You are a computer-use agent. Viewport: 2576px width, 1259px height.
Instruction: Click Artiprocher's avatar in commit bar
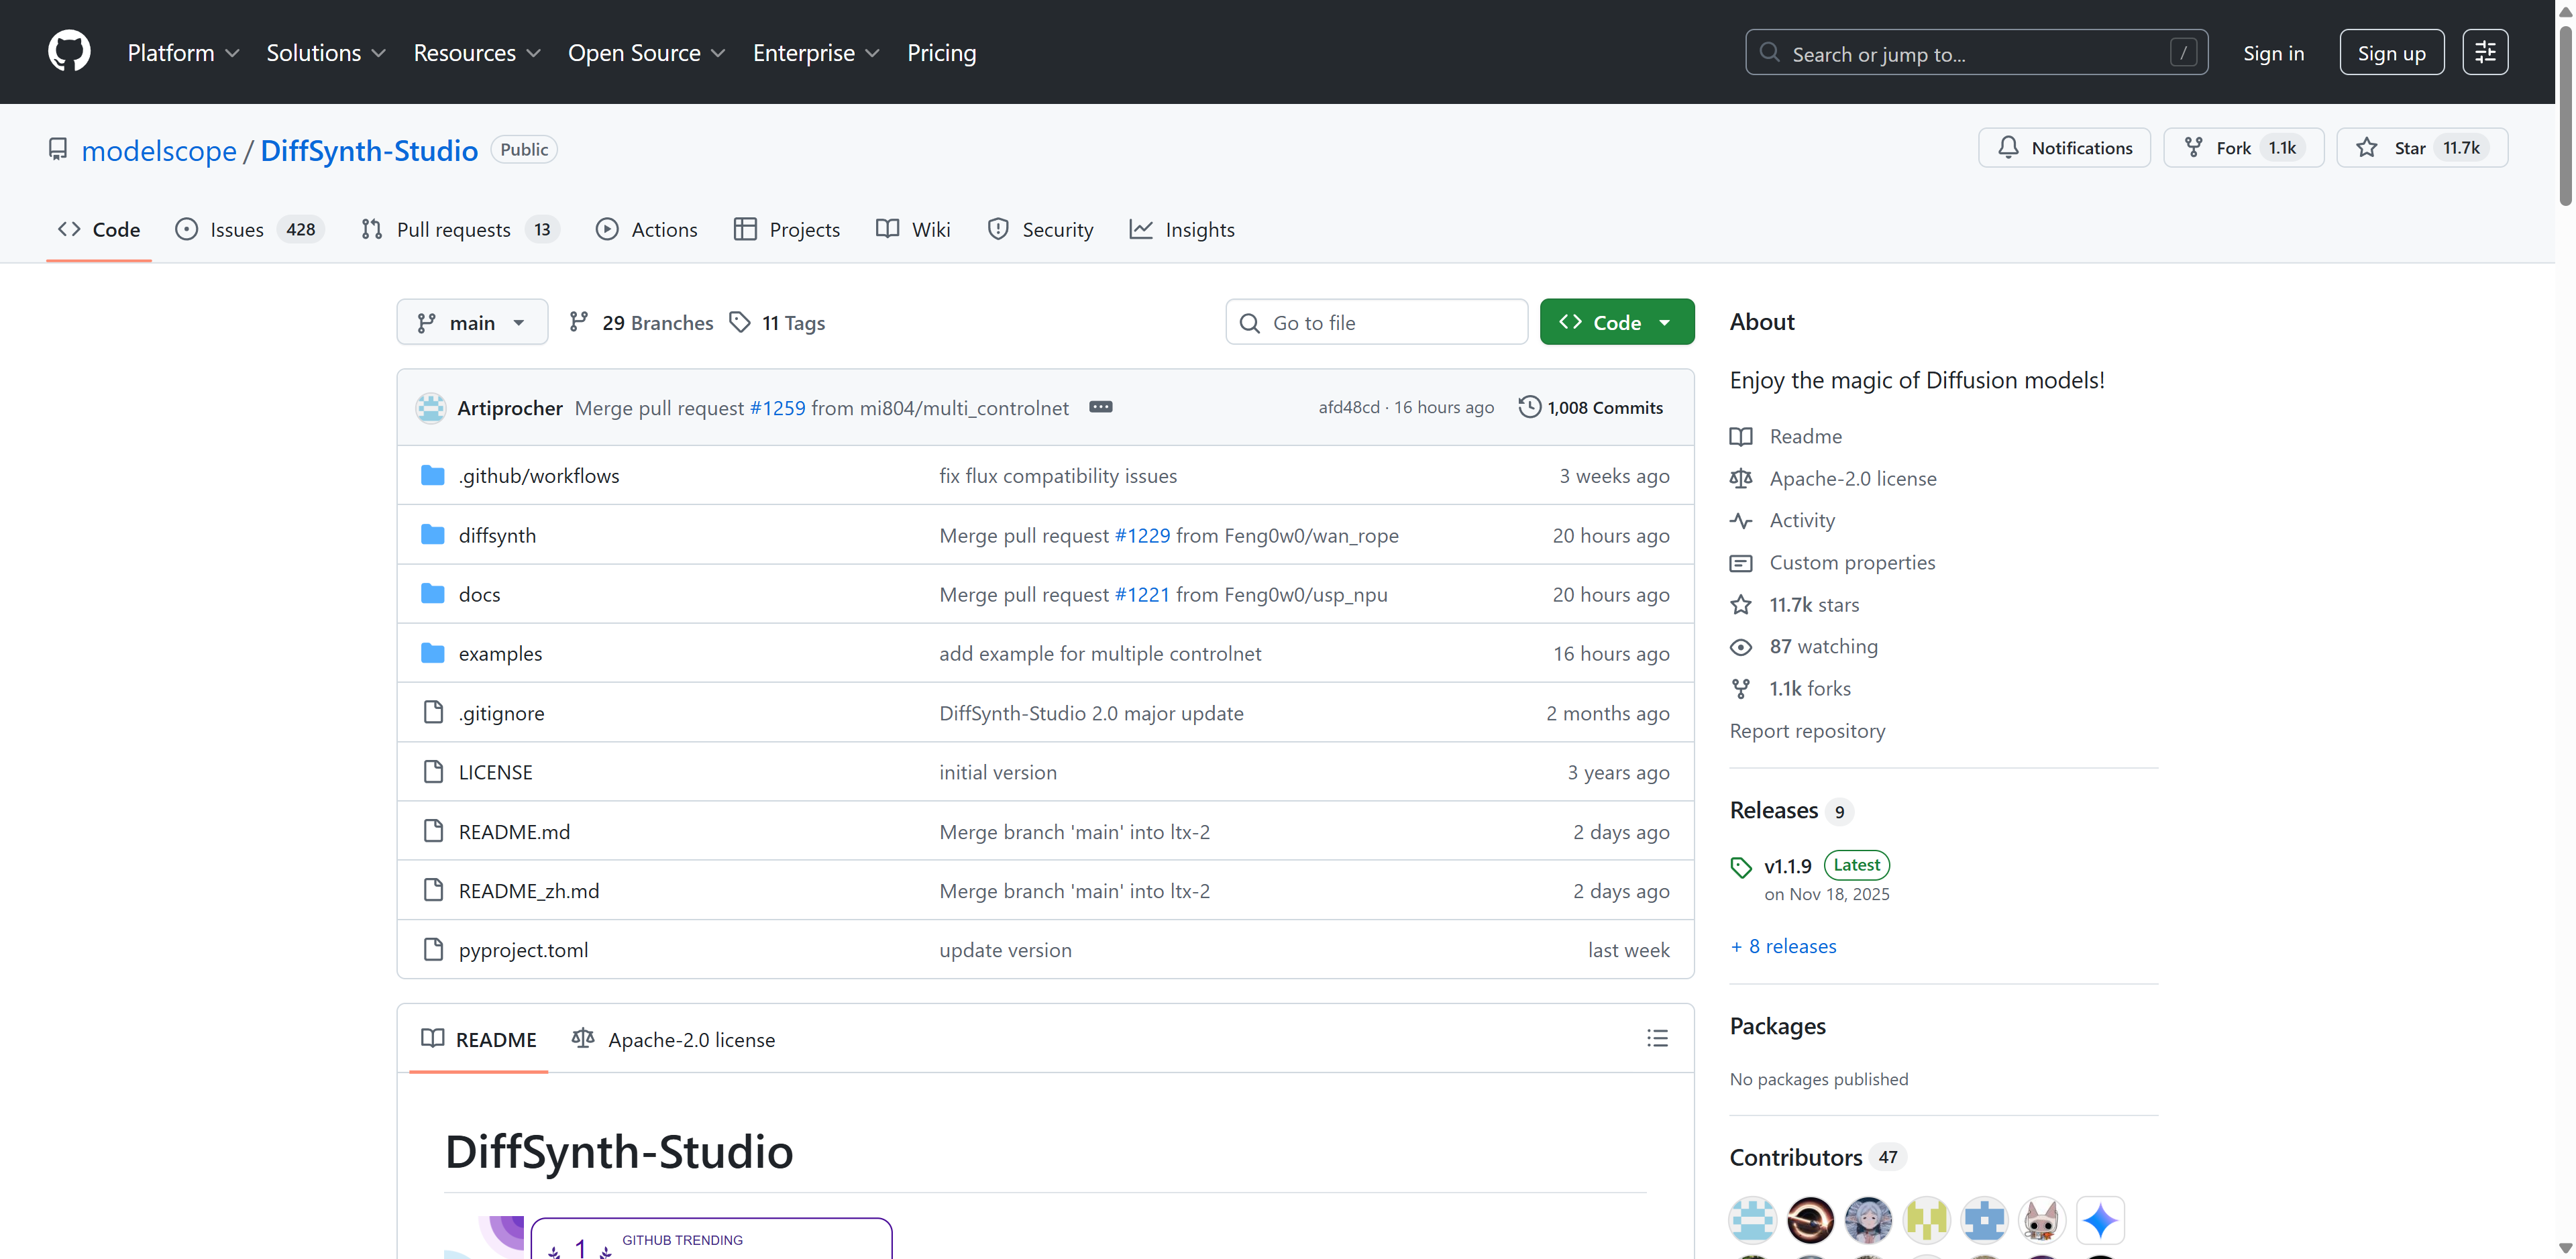431,408
